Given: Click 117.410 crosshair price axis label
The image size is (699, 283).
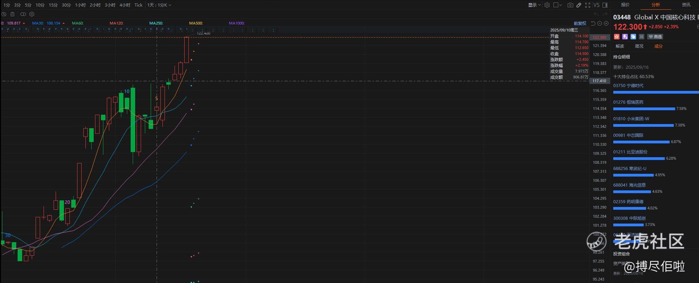Looking at the screenshot, I should [599, 81].
